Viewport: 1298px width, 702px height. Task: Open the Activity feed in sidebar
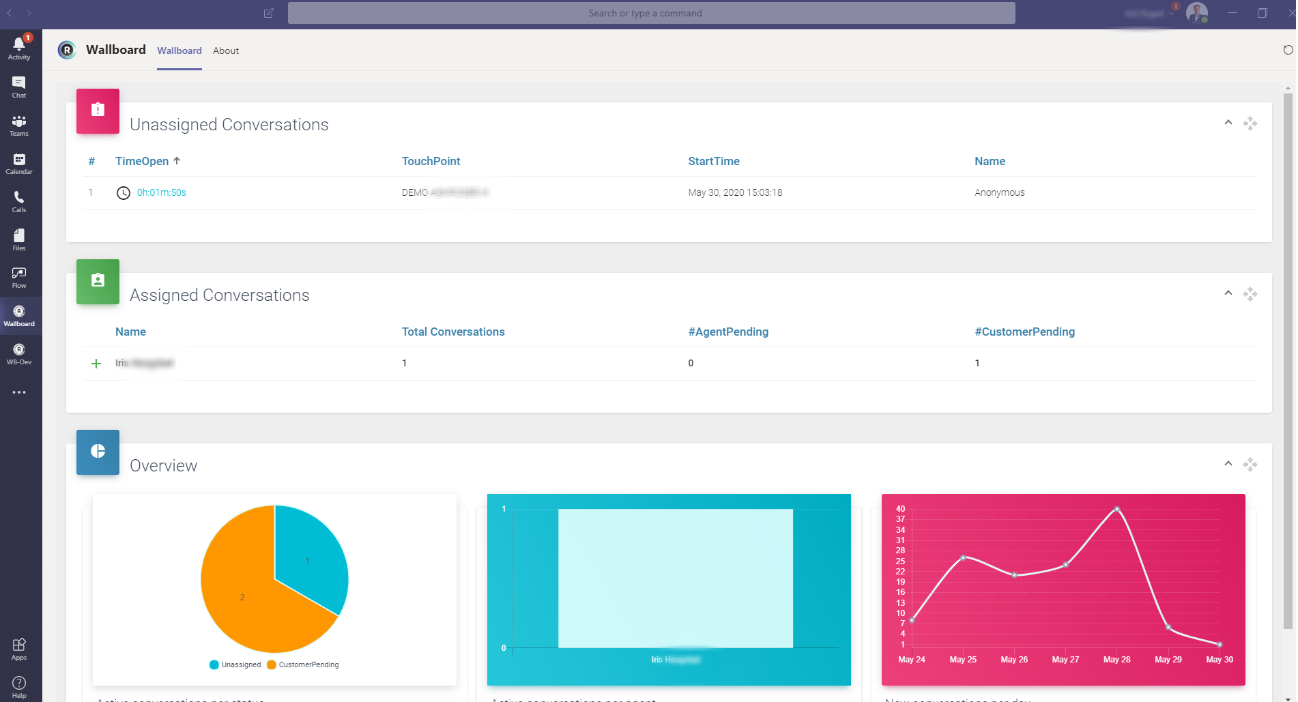click(x=19, y=48)
